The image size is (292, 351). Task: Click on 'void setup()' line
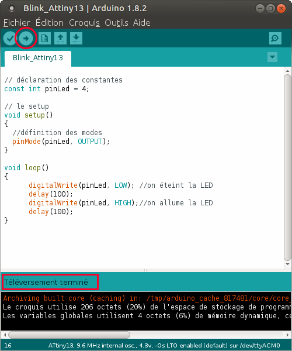point(29,115)
